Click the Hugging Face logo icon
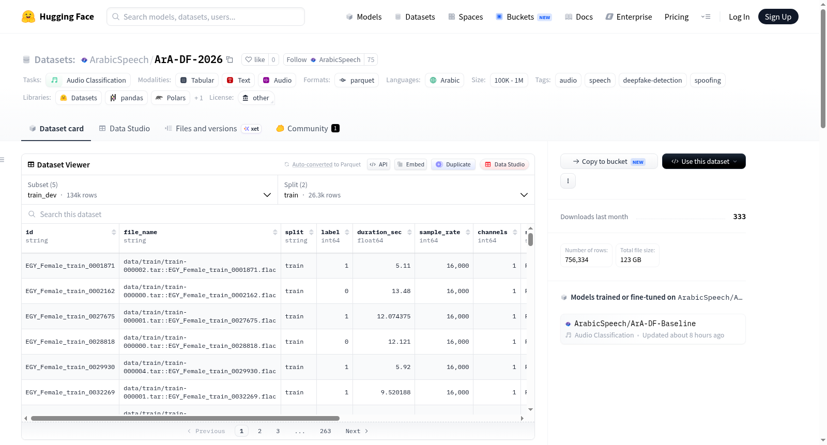The width and height of the screenshot is (827, 445). (x=28, y=17)
